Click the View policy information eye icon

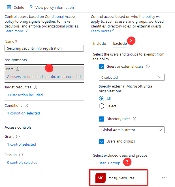pos(31,7)
